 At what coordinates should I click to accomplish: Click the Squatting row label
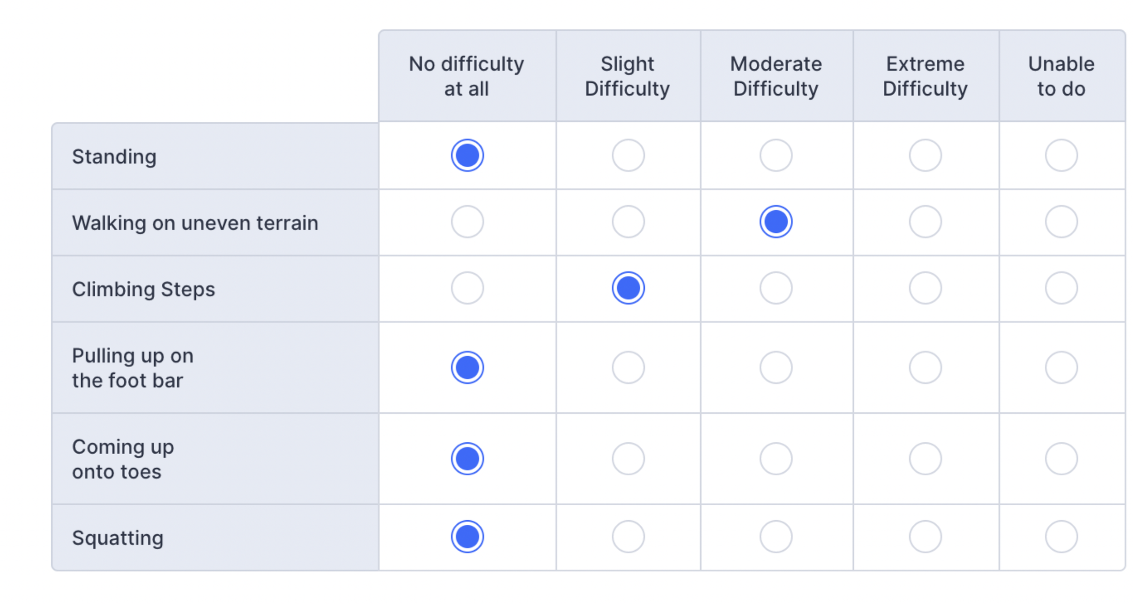coord(118,538)
